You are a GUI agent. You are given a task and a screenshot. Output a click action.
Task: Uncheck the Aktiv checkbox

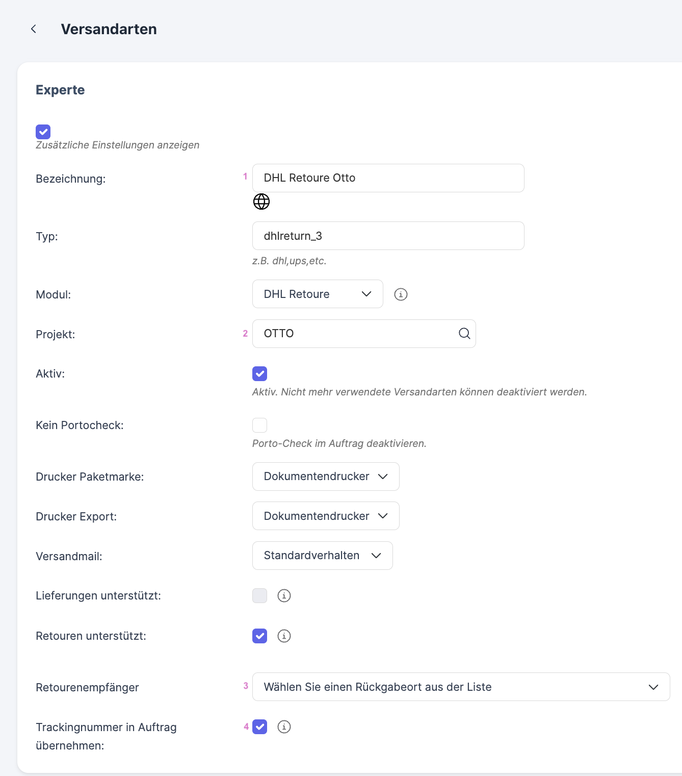click(259, 373)
